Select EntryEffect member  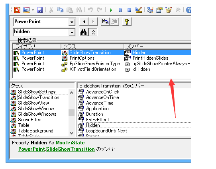click(97, 120)
